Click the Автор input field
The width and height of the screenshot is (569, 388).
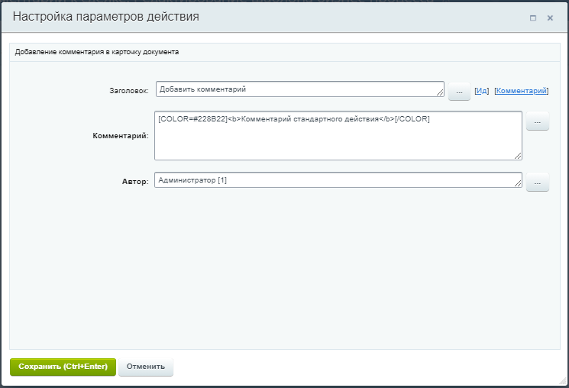[x=338, y=180]
